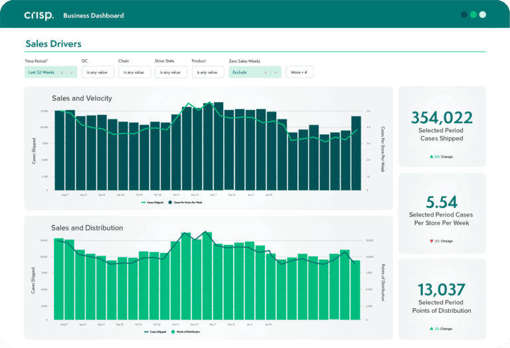Click the green up-arrow change indicator under 354,022
Screen dimensions: 510x348
coord(431,157)
